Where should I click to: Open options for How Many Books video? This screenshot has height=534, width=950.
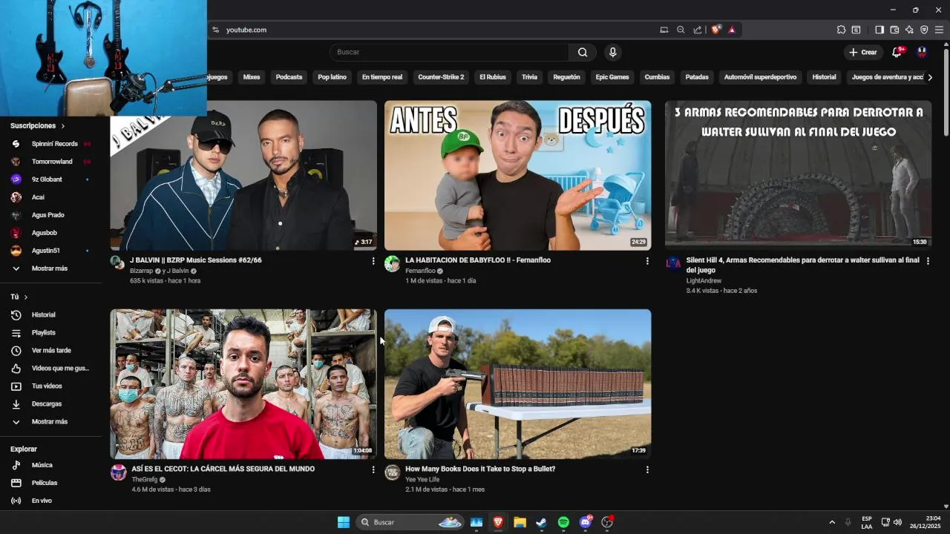647,469
